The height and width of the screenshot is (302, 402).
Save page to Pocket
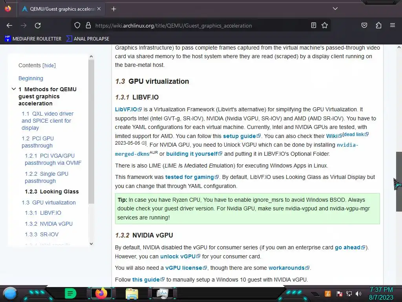[364, 25]
